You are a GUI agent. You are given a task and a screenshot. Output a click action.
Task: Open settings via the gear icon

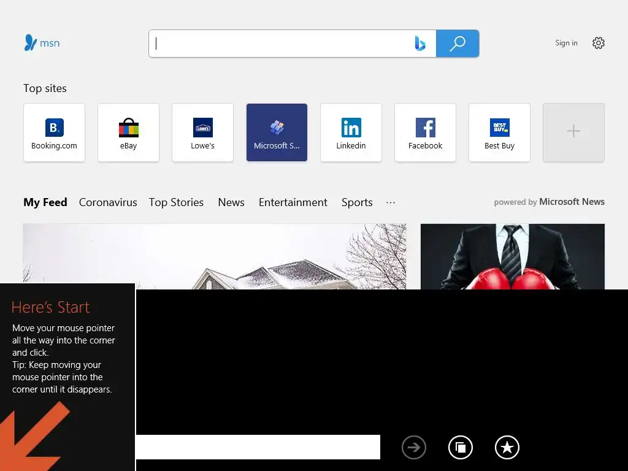[x=599, y=43]
